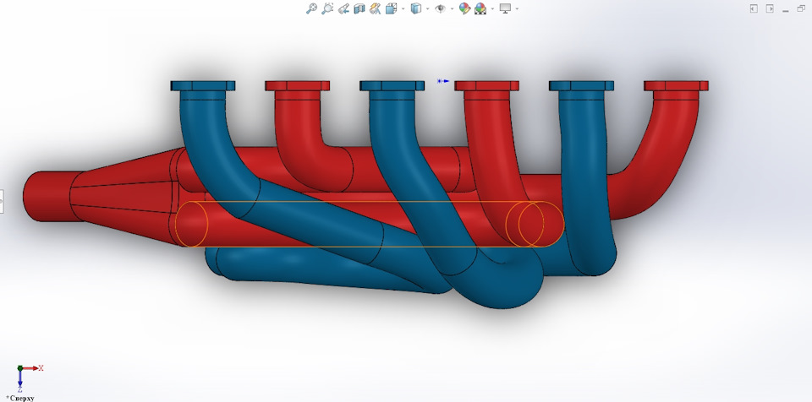
Task: Open the Dynamic Annotation Views tool
Action: point(376,8)
